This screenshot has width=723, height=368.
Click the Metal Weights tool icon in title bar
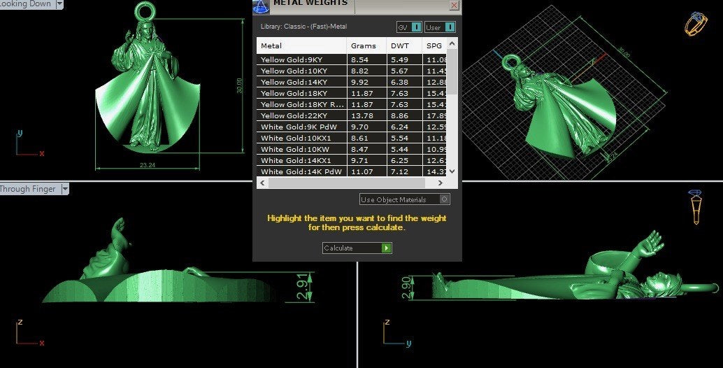coord(261,6)
